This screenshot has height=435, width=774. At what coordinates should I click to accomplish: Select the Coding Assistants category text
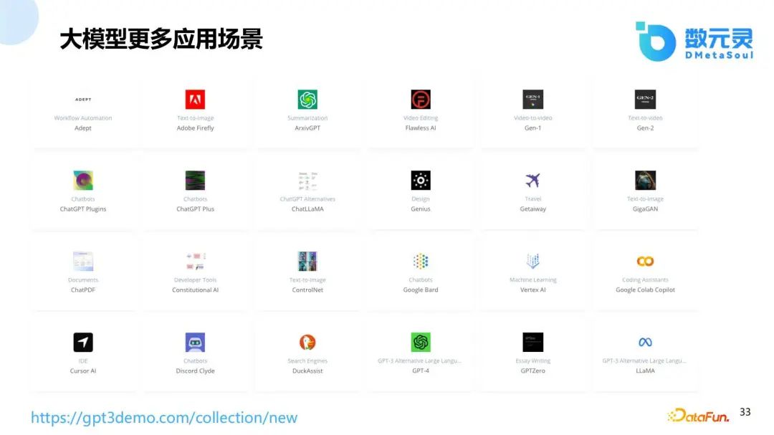tap(645, 280)
